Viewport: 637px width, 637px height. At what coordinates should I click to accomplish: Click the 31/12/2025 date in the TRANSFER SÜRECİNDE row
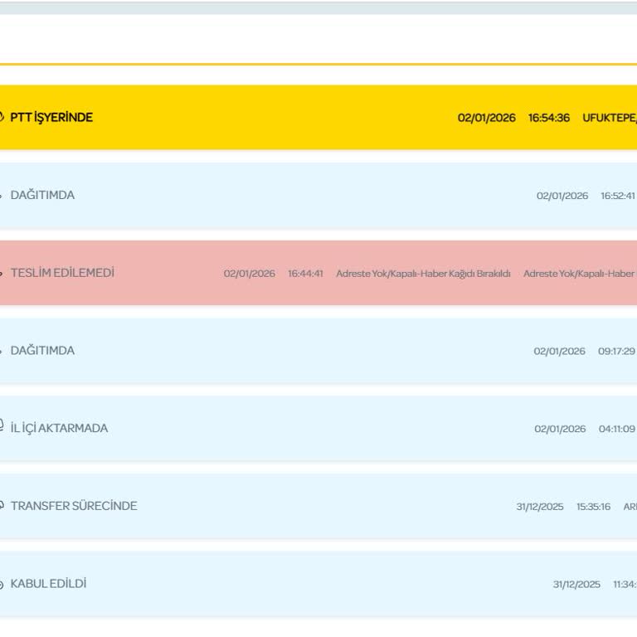tap(539, 507)
